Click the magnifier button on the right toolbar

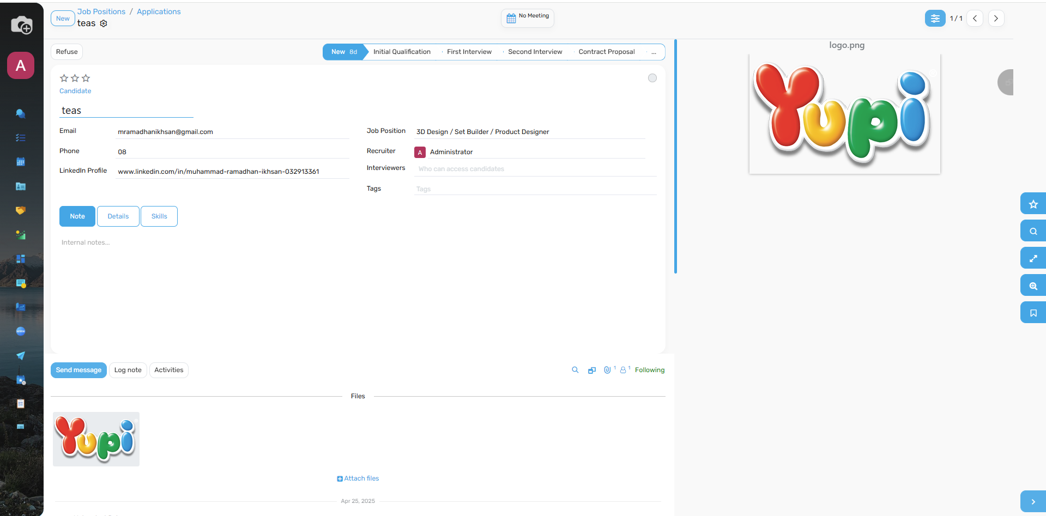tap(1033, 231)
